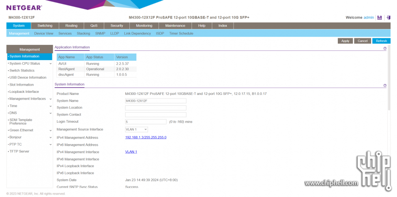Expand the Bonjour submenu
This screenshot has width=397, height=197.
tap(51, 138)
